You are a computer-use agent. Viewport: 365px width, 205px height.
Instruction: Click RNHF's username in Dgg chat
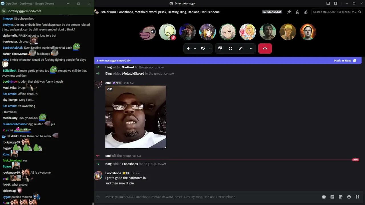tap(7, 184)
